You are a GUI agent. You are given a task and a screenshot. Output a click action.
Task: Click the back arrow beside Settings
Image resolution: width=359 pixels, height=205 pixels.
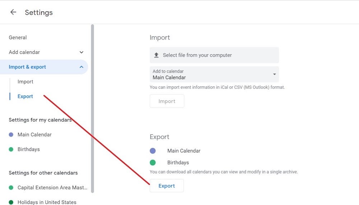(x=13, y=12)
